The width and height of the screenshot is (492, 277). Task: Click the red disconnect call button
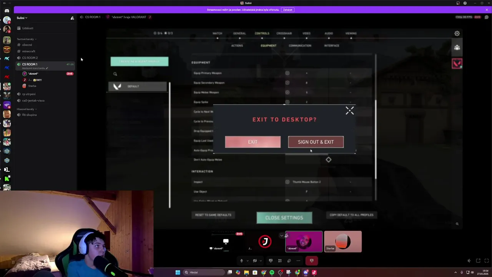(312, 261)
